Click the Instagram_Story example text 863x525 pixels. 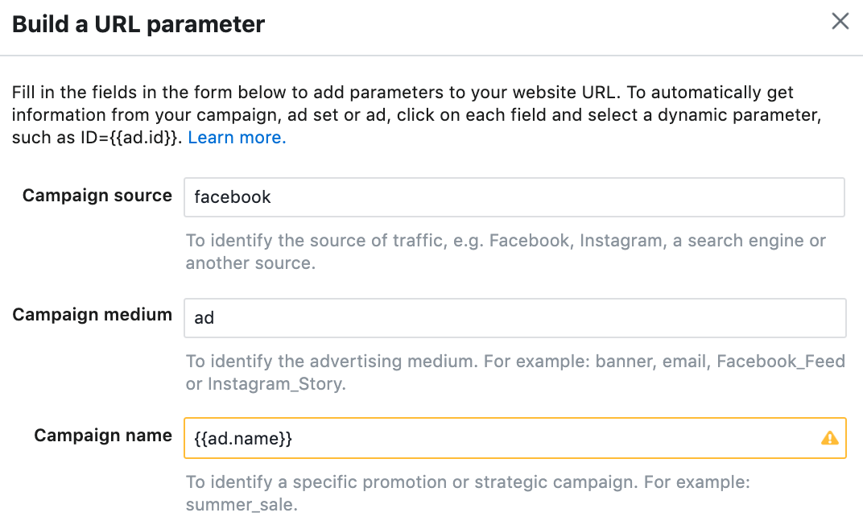276,384
